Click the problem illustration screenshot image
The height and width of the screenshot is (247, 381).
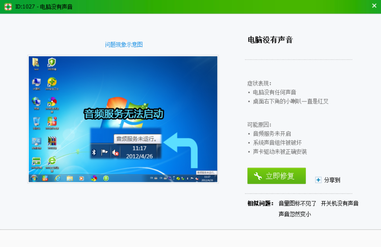click(123, 119)
